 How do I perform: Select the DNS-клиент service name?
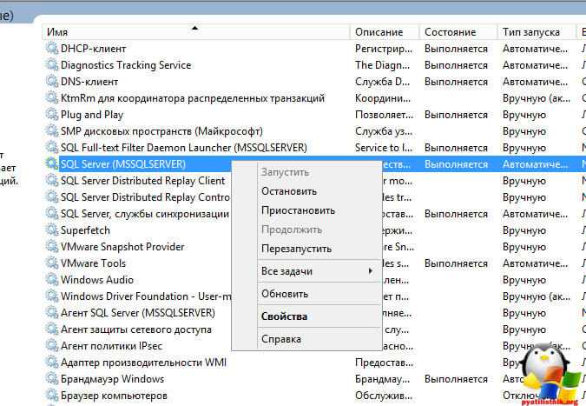(89, 81)
